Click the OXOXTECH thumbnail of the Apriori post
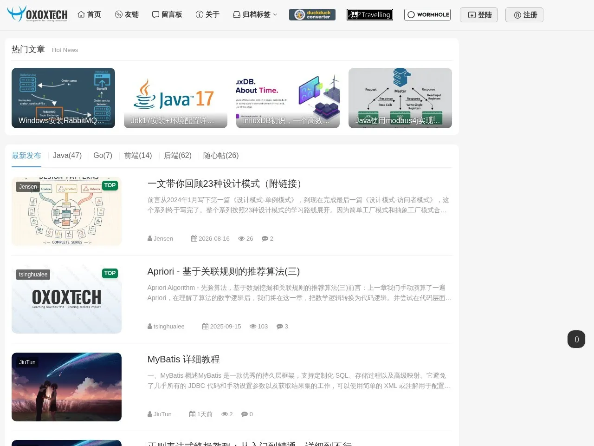The height and width of the screenshot is (446, 594). click(66, 299)
